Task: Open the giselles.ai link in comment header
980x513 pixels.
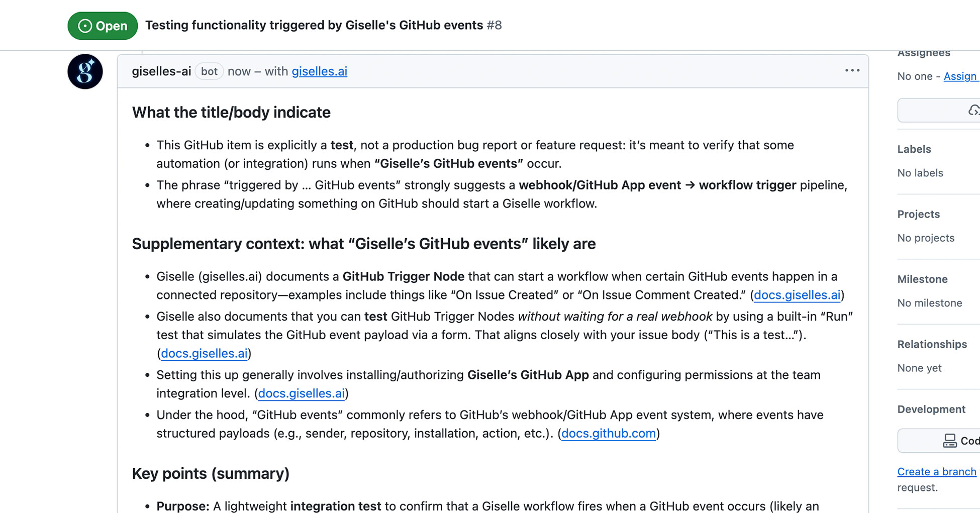Action: tap(319, 71)
